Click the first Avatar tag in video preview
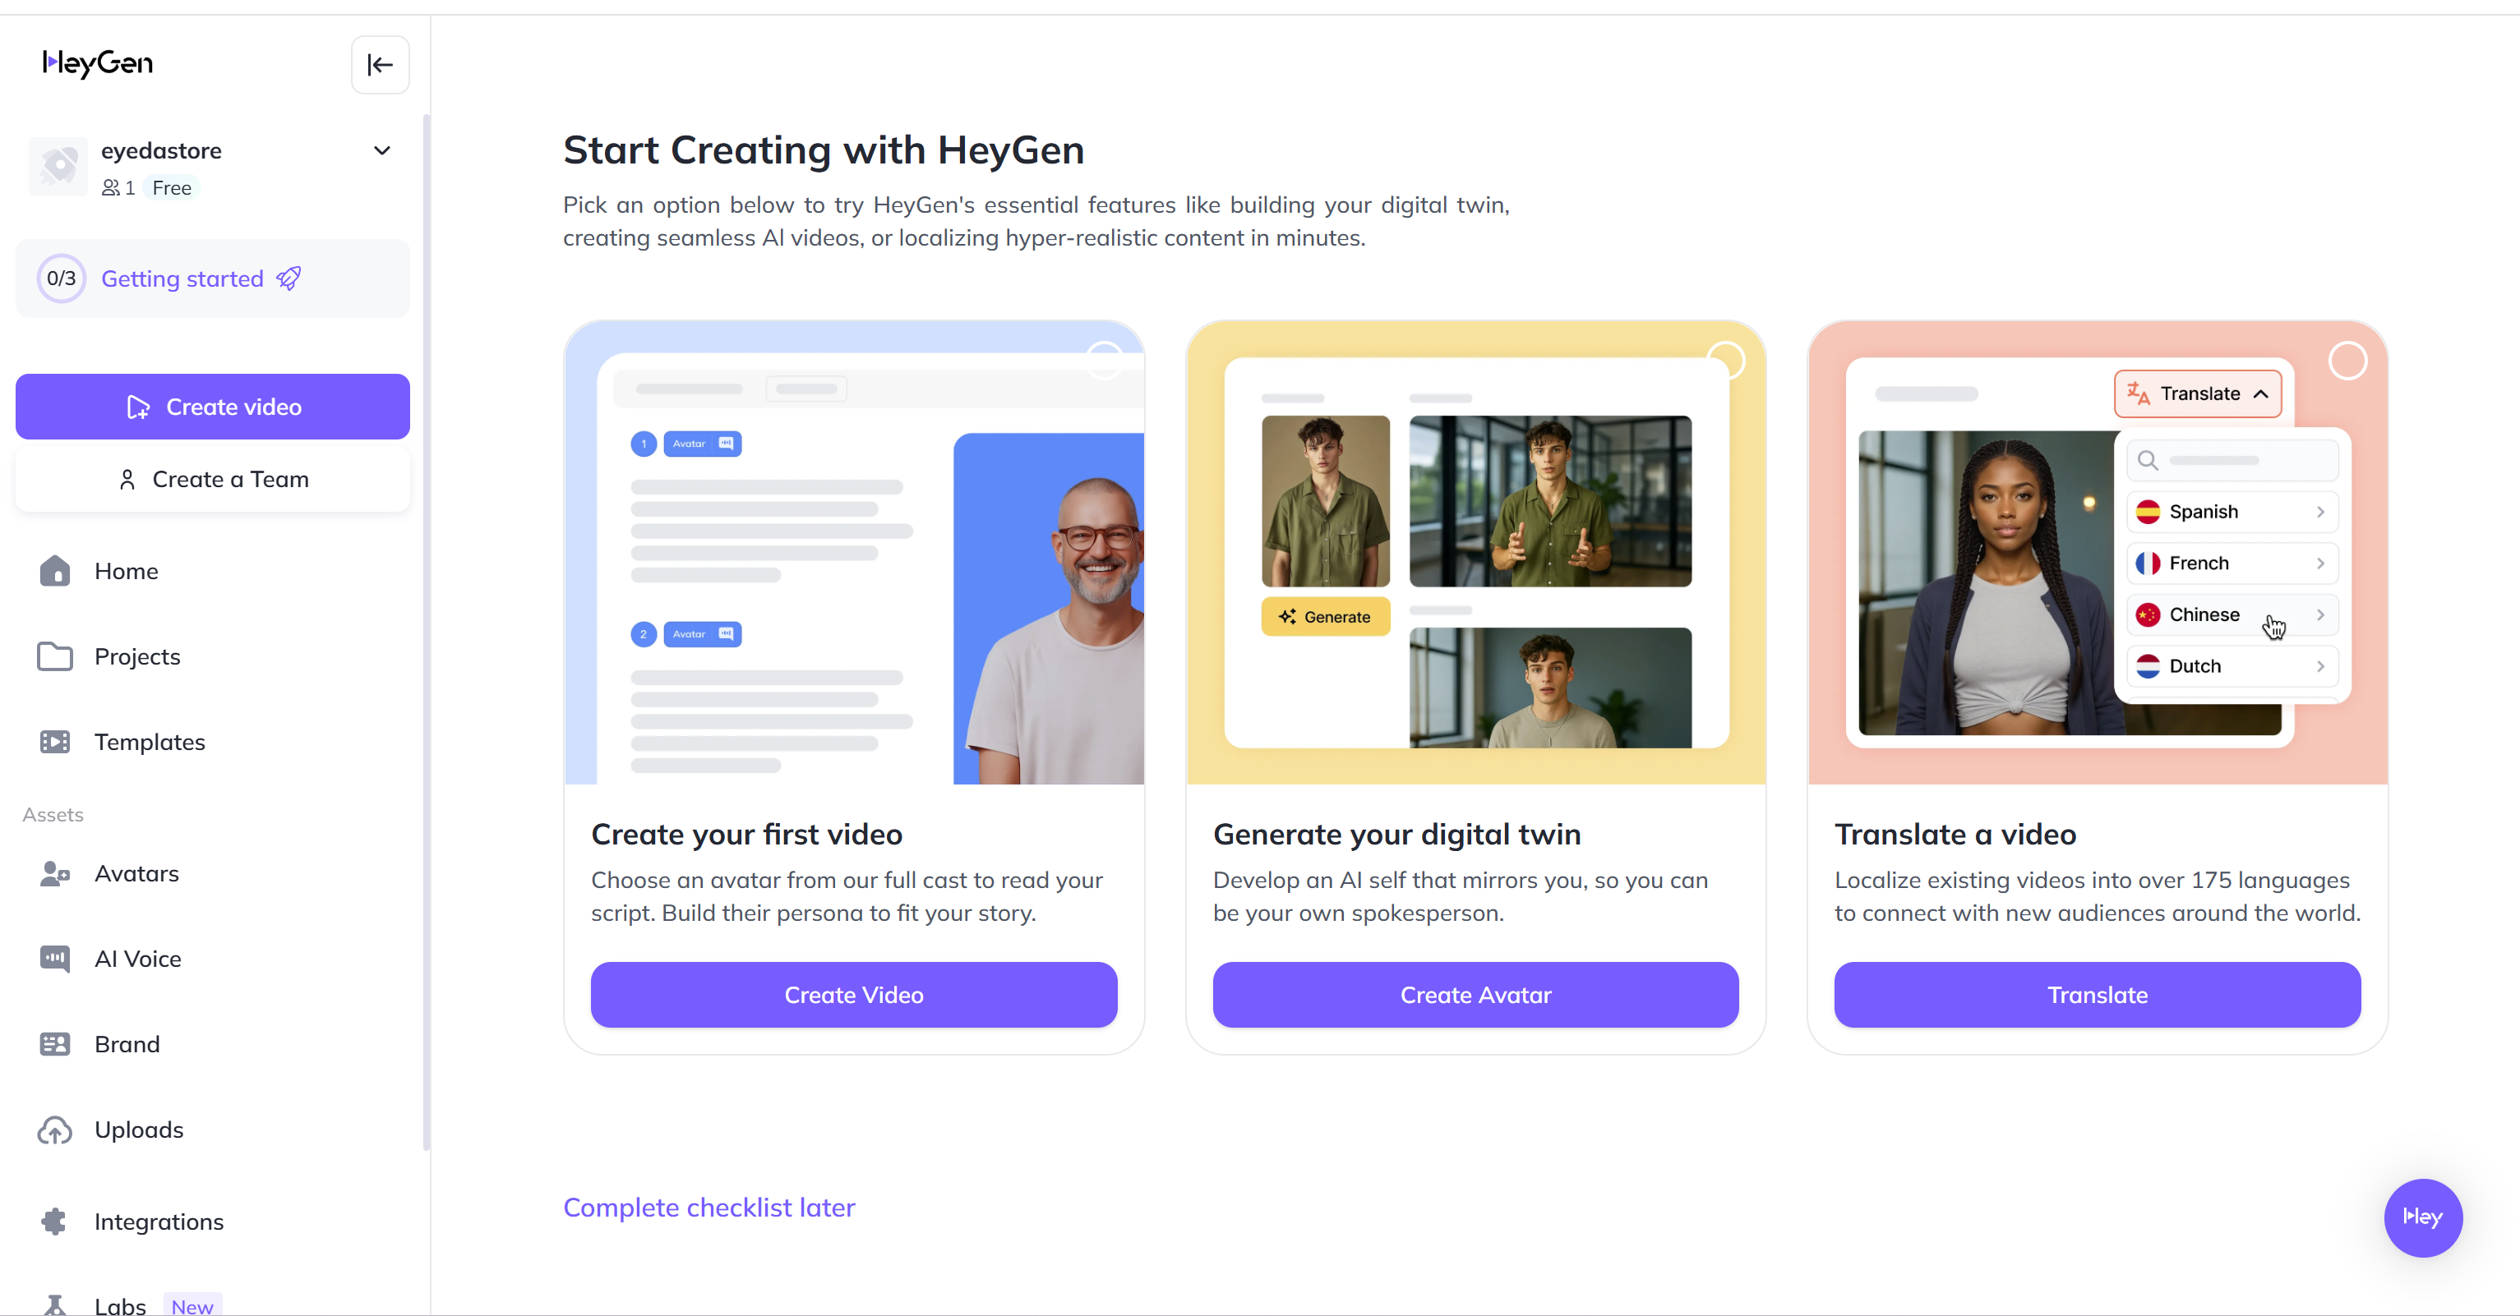The height and width of the screenshot is (1316, 2520). (x=701, y=444)
